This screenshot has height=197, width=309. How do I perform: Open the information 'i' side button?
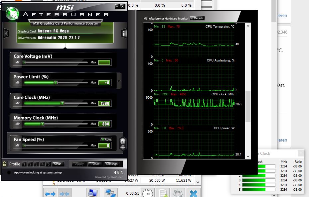[124, 33]
